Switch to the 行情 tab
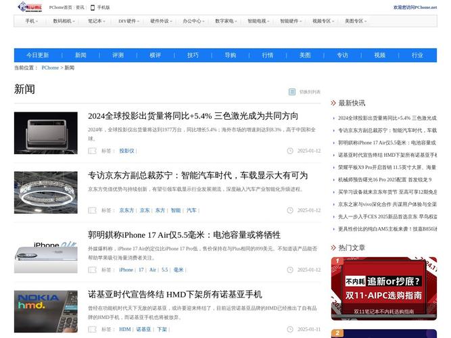The width and height of the screenshot is (451, 338). pos(268,55)
